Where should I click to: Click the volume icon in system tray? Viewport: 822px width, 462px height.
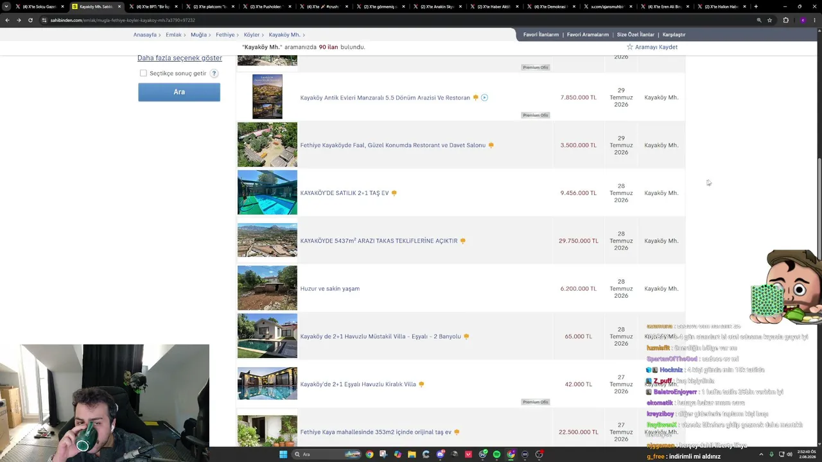point(789,454)
